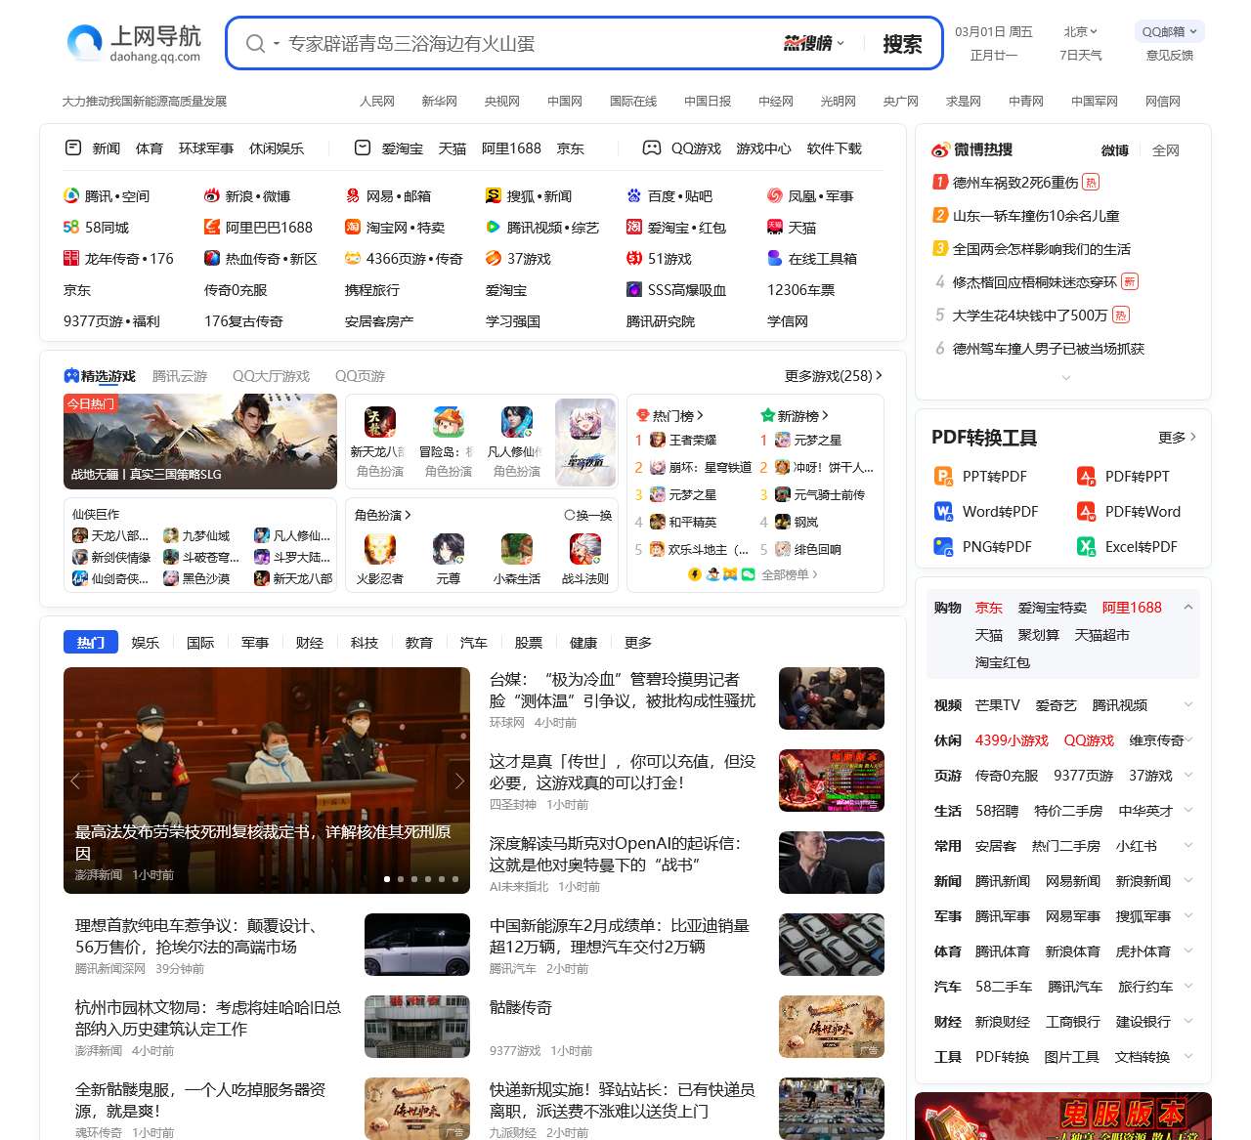Jump to the third carousel slide dot
This screenshot has height=1140, width=1251.
click(x=413, y=878)
